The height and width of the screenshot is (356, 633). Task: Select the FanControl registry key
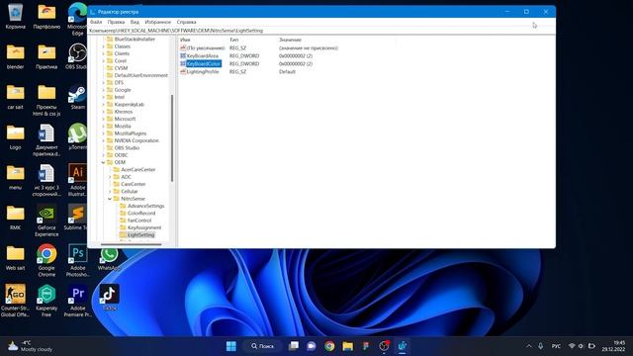tap(139, 221)
